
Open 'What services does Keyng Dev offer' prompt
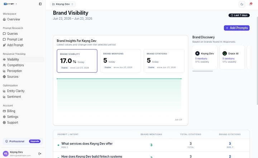pyautogui.click(x=87, y=144)
